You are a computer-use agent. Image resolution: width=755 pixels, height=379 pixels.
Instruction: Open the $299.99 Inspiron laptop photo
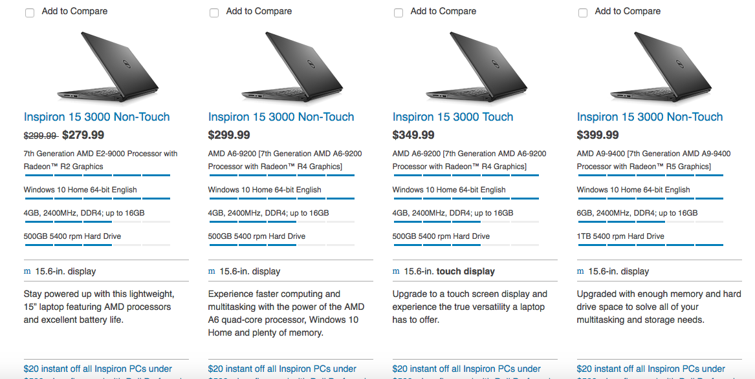pyautogui.click(x=292, y=67)
